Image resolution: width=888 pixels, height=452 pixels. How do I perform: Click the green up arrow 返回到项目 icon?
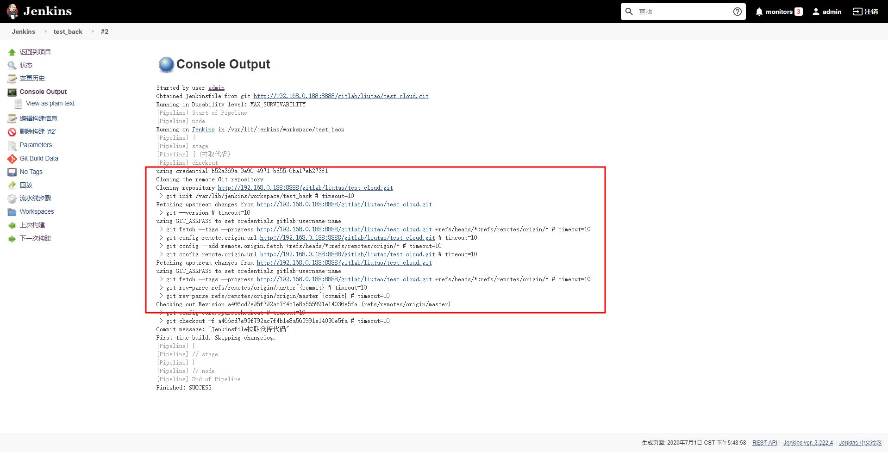click(x=12, y=52)
